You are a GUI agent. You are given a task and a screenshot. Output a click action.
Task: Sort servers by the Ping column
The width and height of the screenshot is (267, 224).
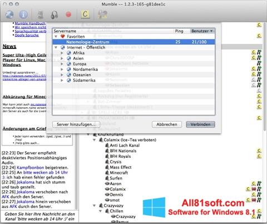179,31
